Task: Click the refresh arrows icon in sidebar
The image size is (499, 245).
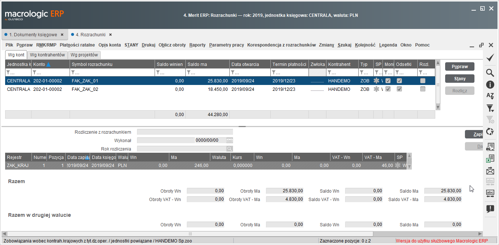Action: click(x=490, y=131)
